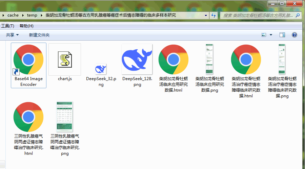
Task: Click the 柴胡加龙骨牡蛎汤临床应用研究数据.png name label
Action: tap(210, 84)
